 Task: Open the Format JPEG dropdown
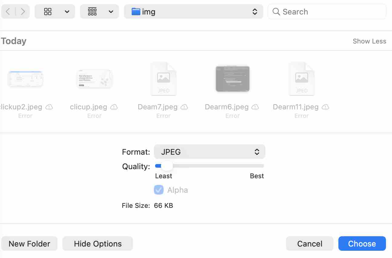click(x=209, y=152)
